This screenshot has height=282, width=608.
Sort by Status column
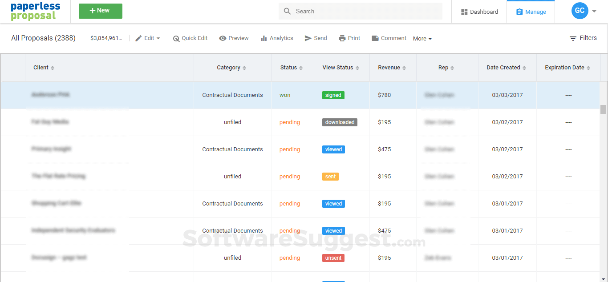point(292,68)
